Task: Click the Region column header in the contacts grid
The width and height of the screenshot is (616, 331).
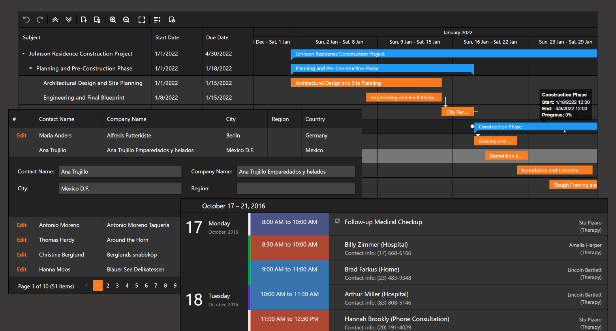Action: pyautogui.click(x=284, y=119)
